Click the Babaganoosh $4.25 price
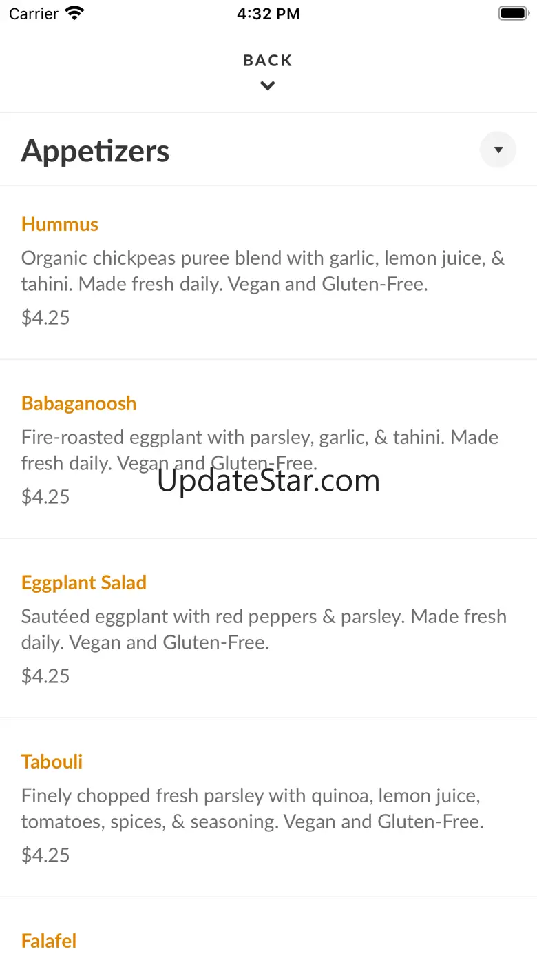 [x=45, y=497]
